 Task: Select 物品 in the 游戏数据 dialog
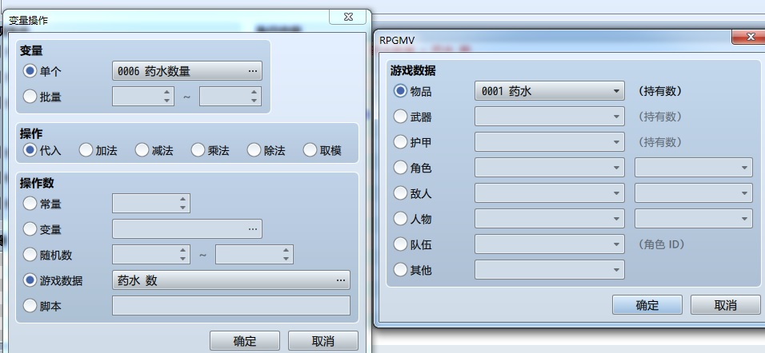(x=400, y=91)
